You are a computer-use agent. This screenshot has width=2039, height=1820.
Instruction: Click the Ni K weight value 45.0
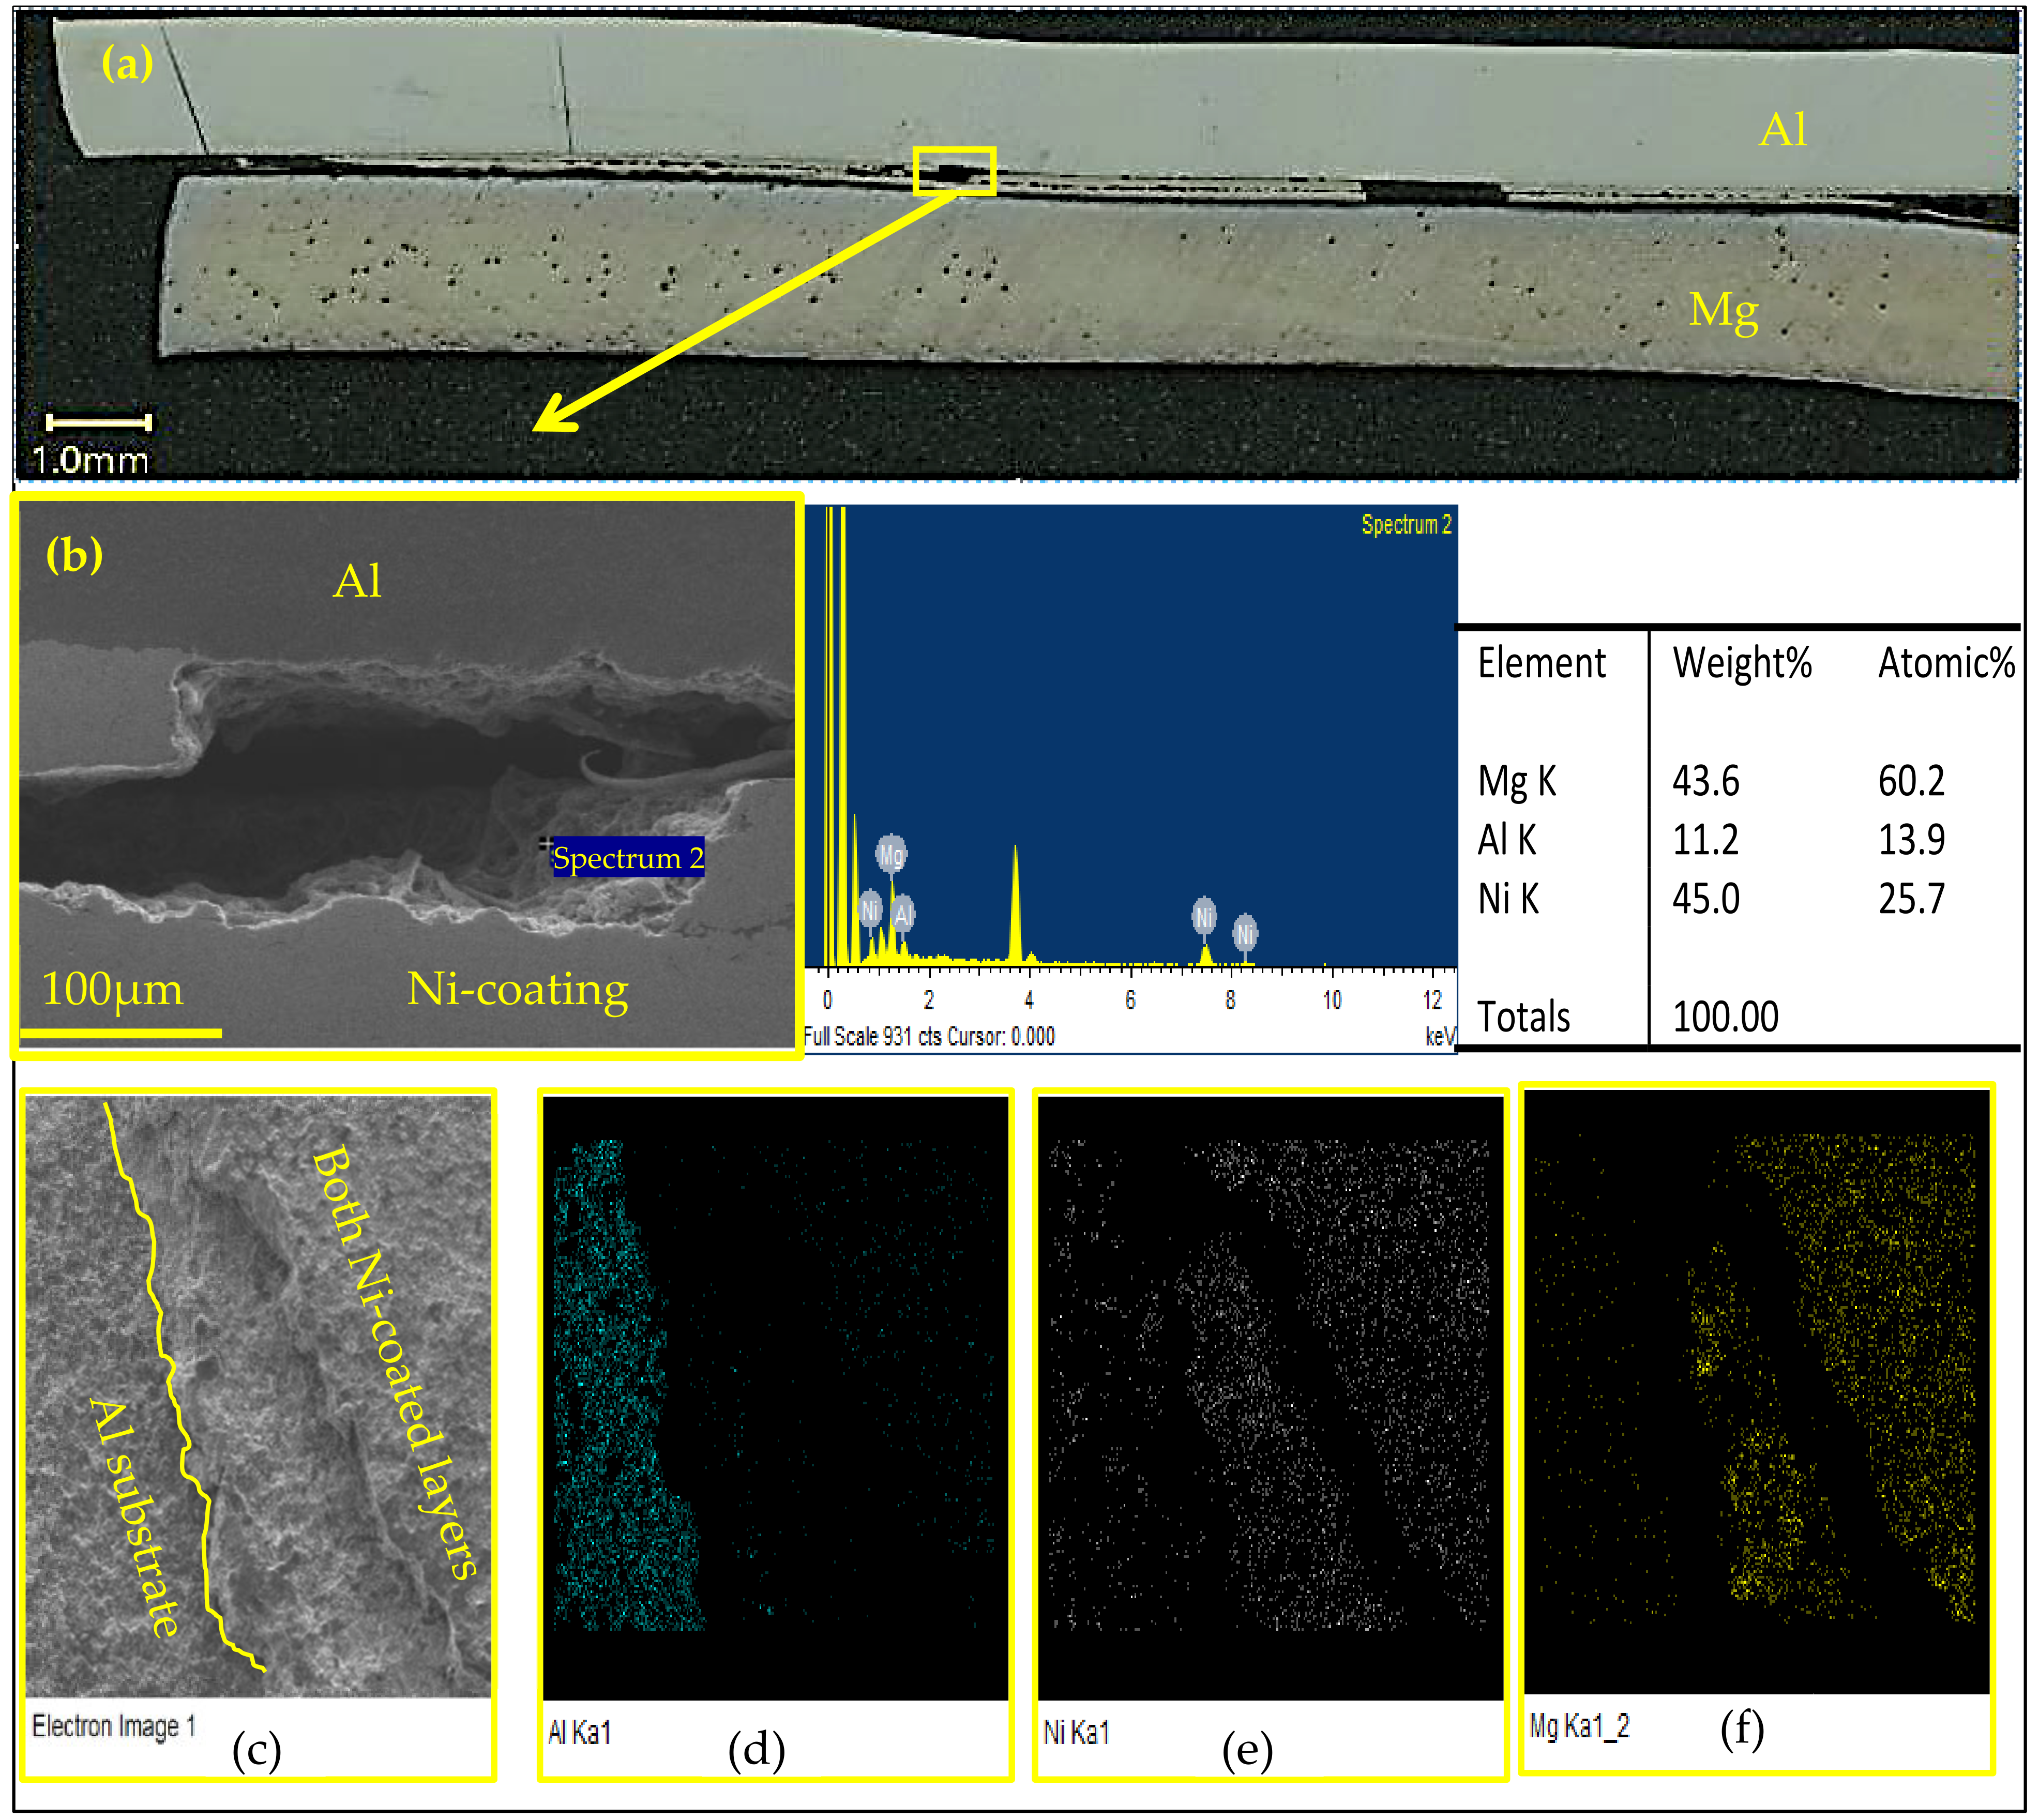[1706, 898]
